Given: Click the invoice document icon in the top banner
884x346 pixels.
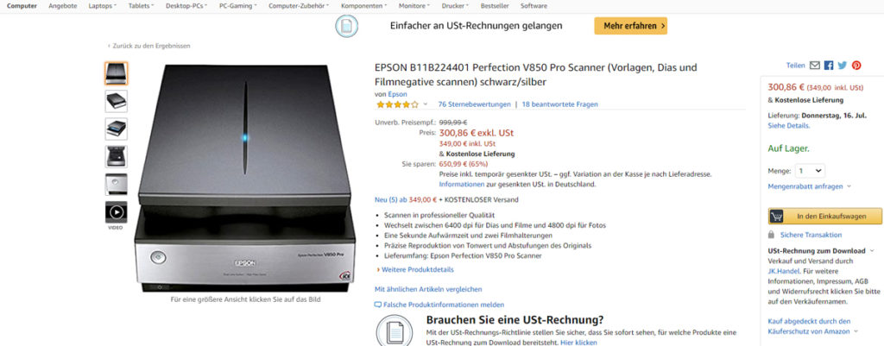Looking at the screenshot, I should [345, 26].
